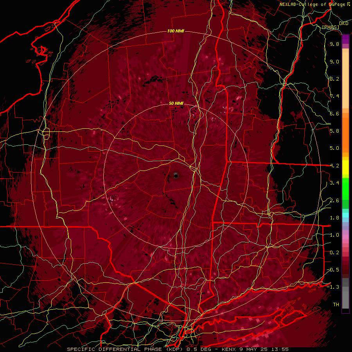This screenshot has height=352, width=352.
Task: Click the -0.5 value on the color scale
Action: (333, 270)
